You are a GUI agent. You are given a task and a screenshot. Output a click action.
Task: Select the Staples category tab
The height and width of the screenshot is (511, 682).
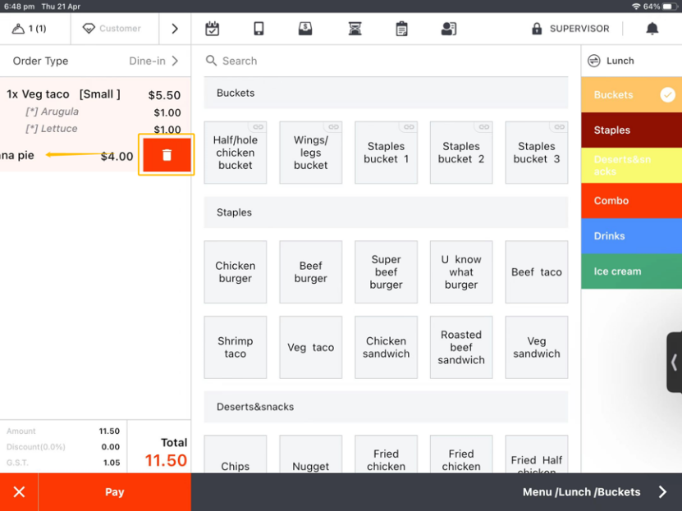(631, 130)
